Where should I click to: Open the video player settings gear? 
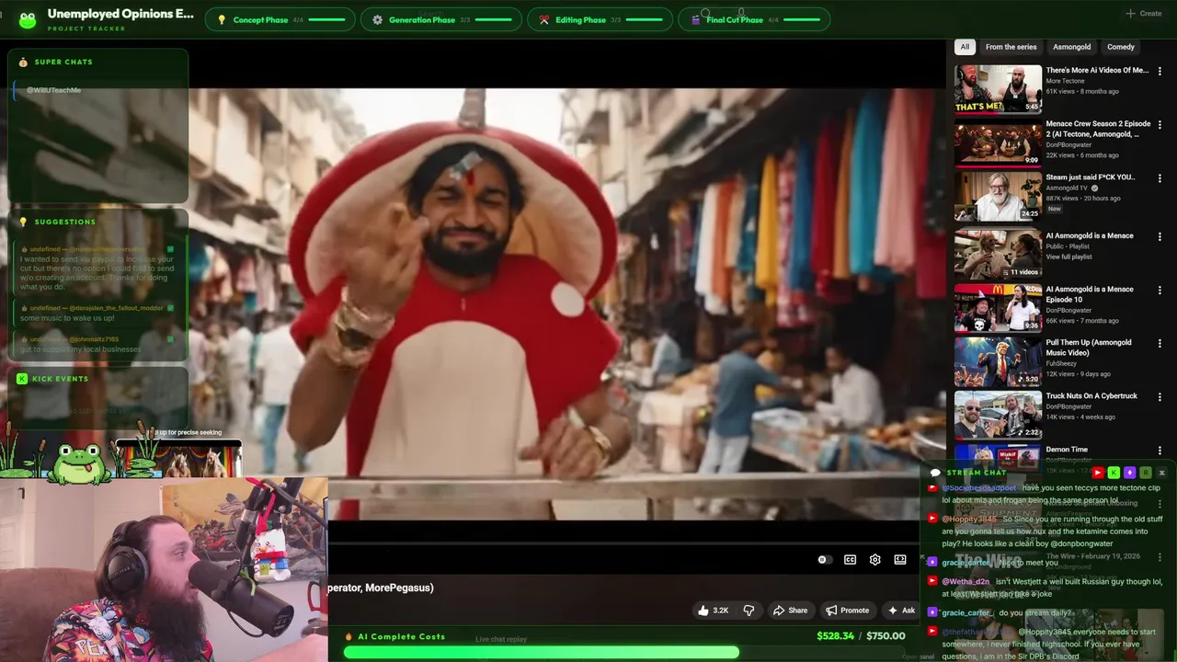(875, 560)
